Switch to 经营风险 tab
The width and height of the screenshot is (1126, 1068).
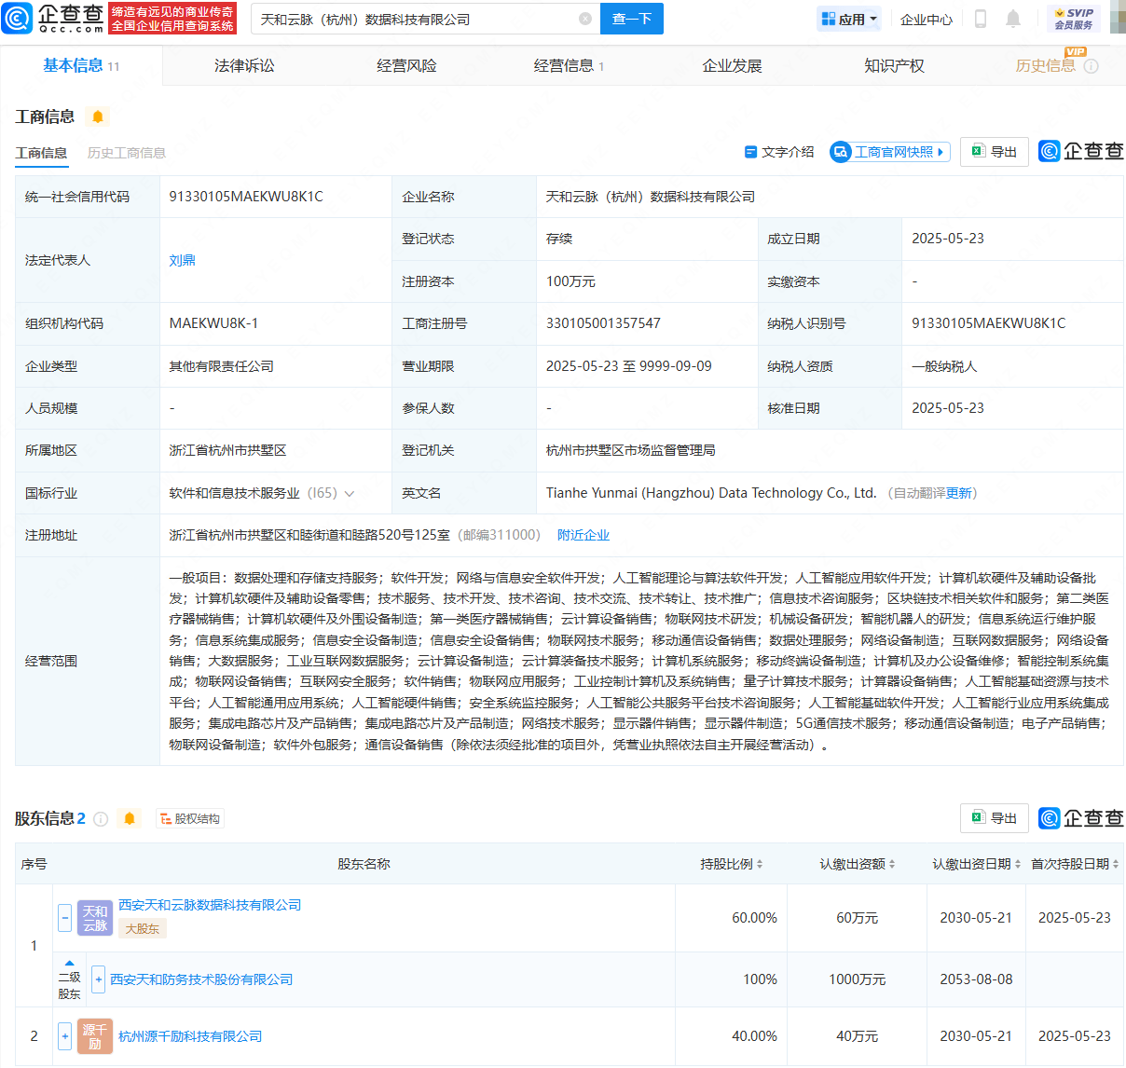[406, 66]
